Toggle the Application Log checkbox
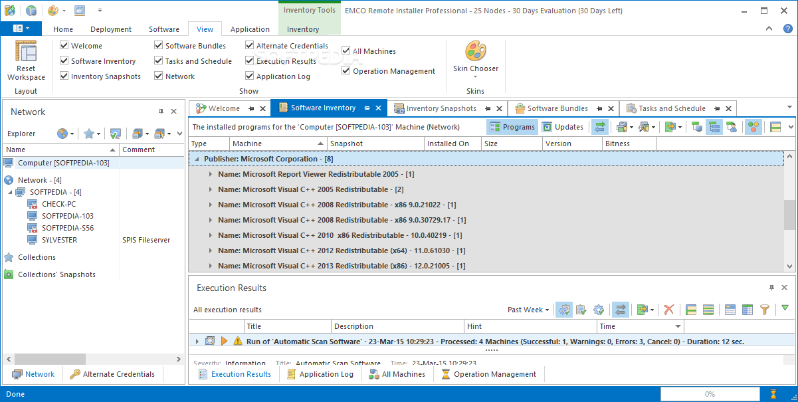The height and width of the screenshot is (402, 798). point(250,76)
